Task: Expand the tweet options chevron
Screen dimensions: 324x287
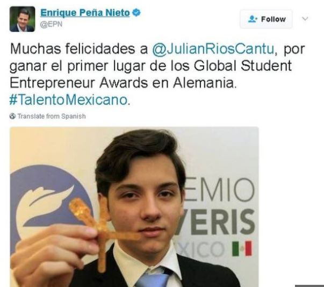Action: (x=305, y=19)
